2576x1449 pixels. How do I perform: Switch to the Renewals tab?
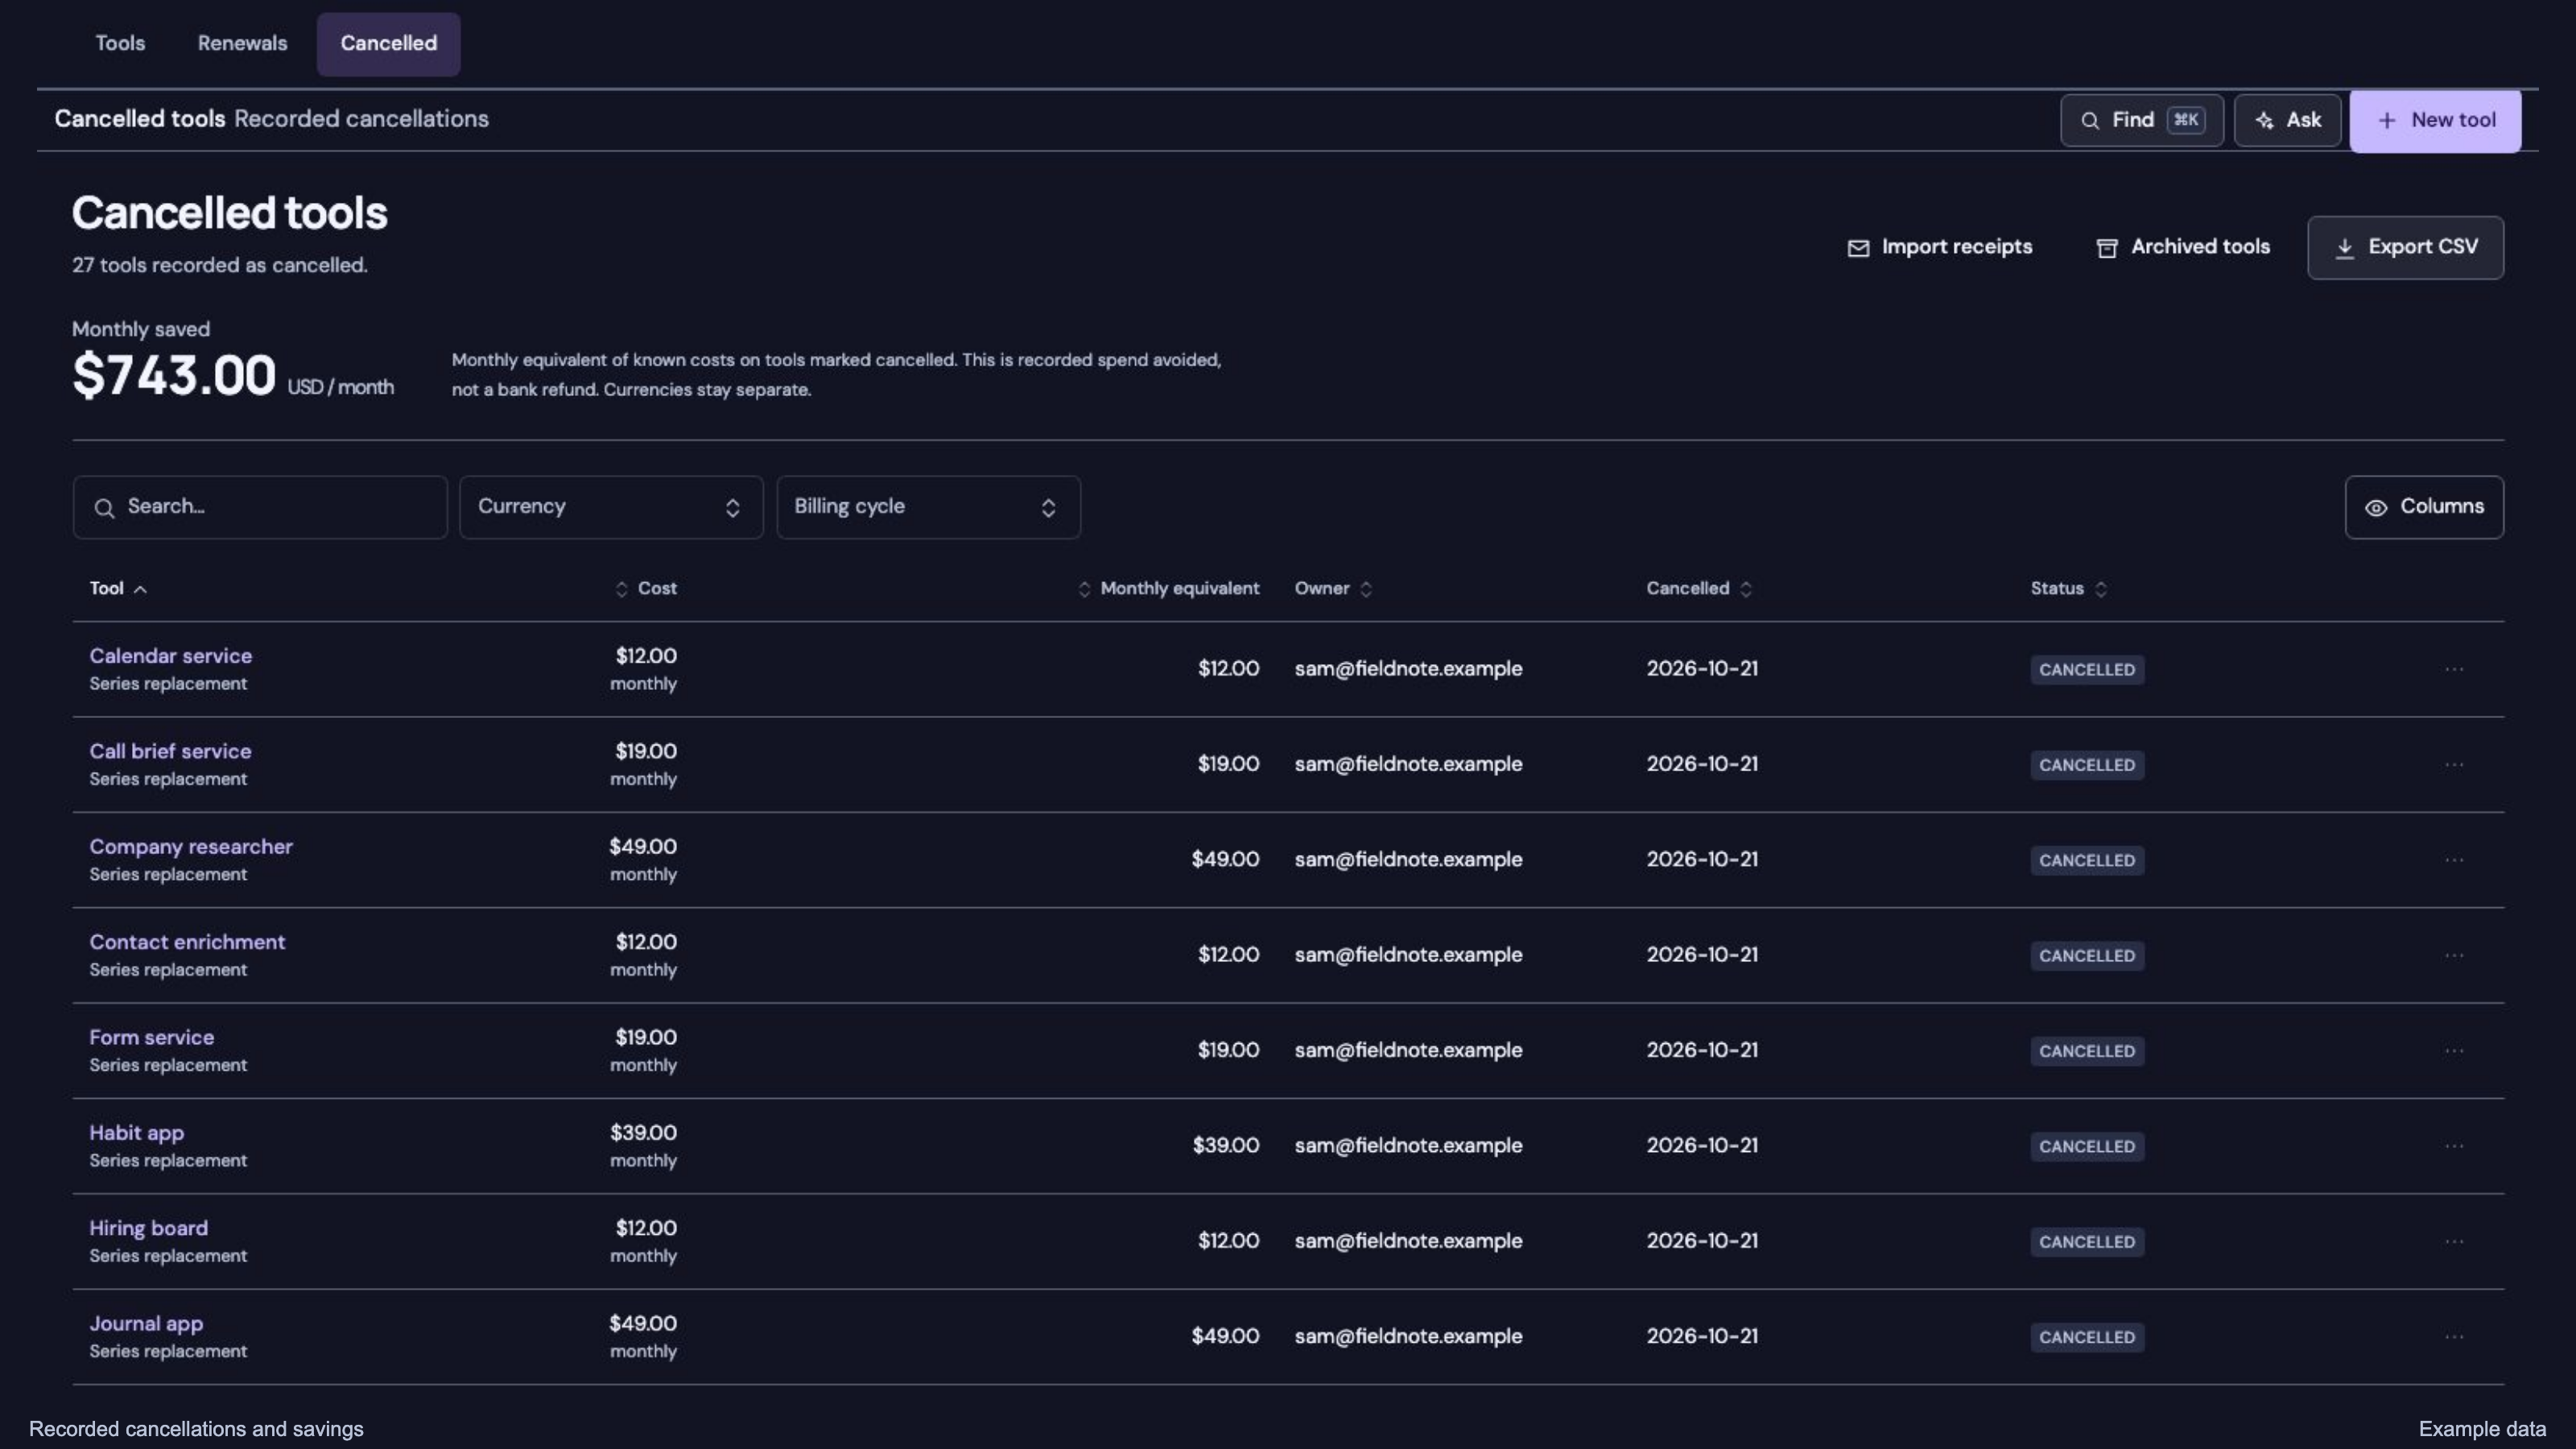242,43
